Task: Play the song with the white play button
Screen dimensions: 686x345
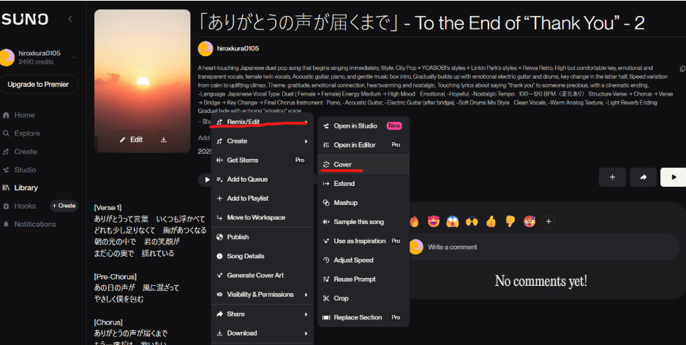Action: point(674,177)
